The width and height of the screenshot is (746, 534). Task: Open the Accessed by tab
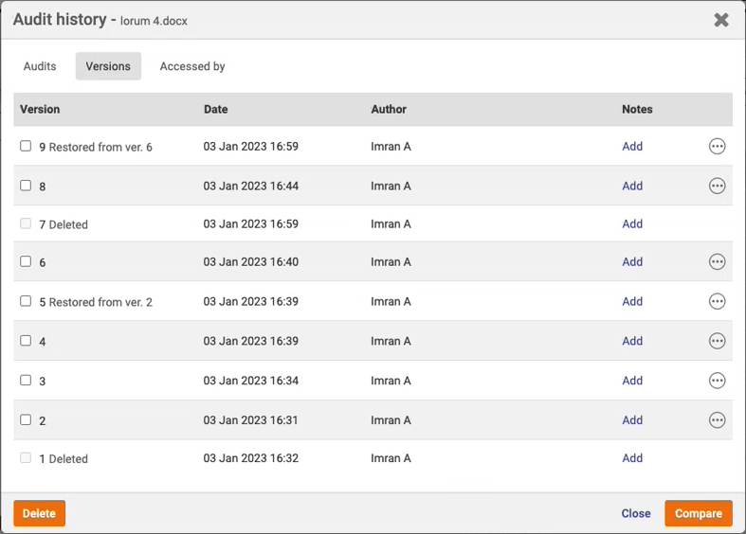(192, 66)
